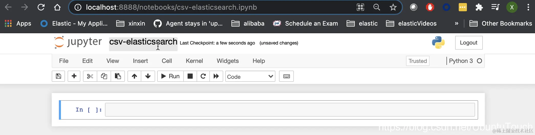Move the selected cell up
This screenshot has width=535, height=135.
point(134,76)
